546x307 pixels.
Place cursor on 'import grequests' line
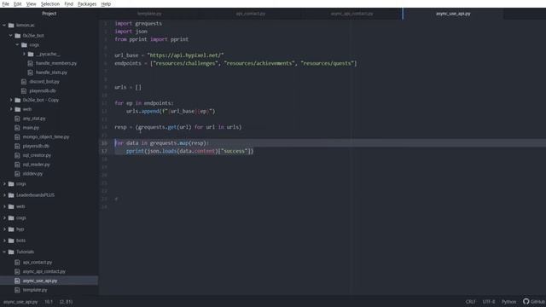[138, 23]
